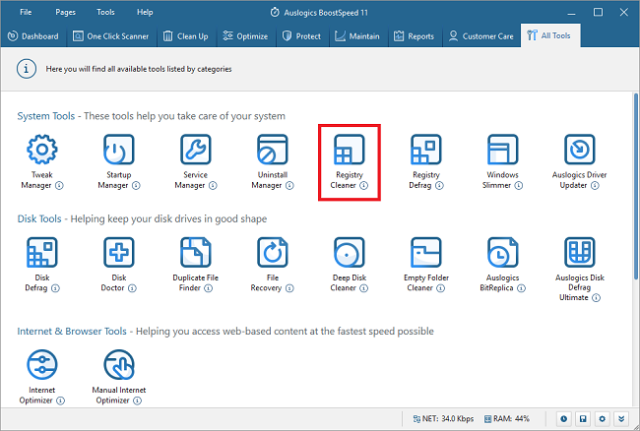Show info for Disk Defrag
The image size is (640, 431).
tap(55, 288)
